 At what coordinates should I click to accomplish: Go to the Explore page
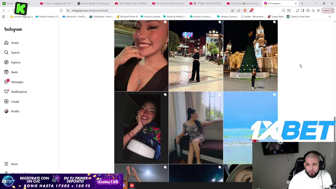12,62
